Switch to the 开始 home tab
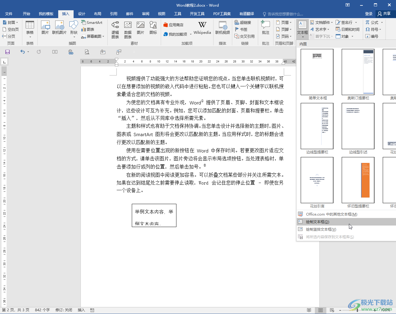Screen dimensions: 396x314 click(27, 14)
